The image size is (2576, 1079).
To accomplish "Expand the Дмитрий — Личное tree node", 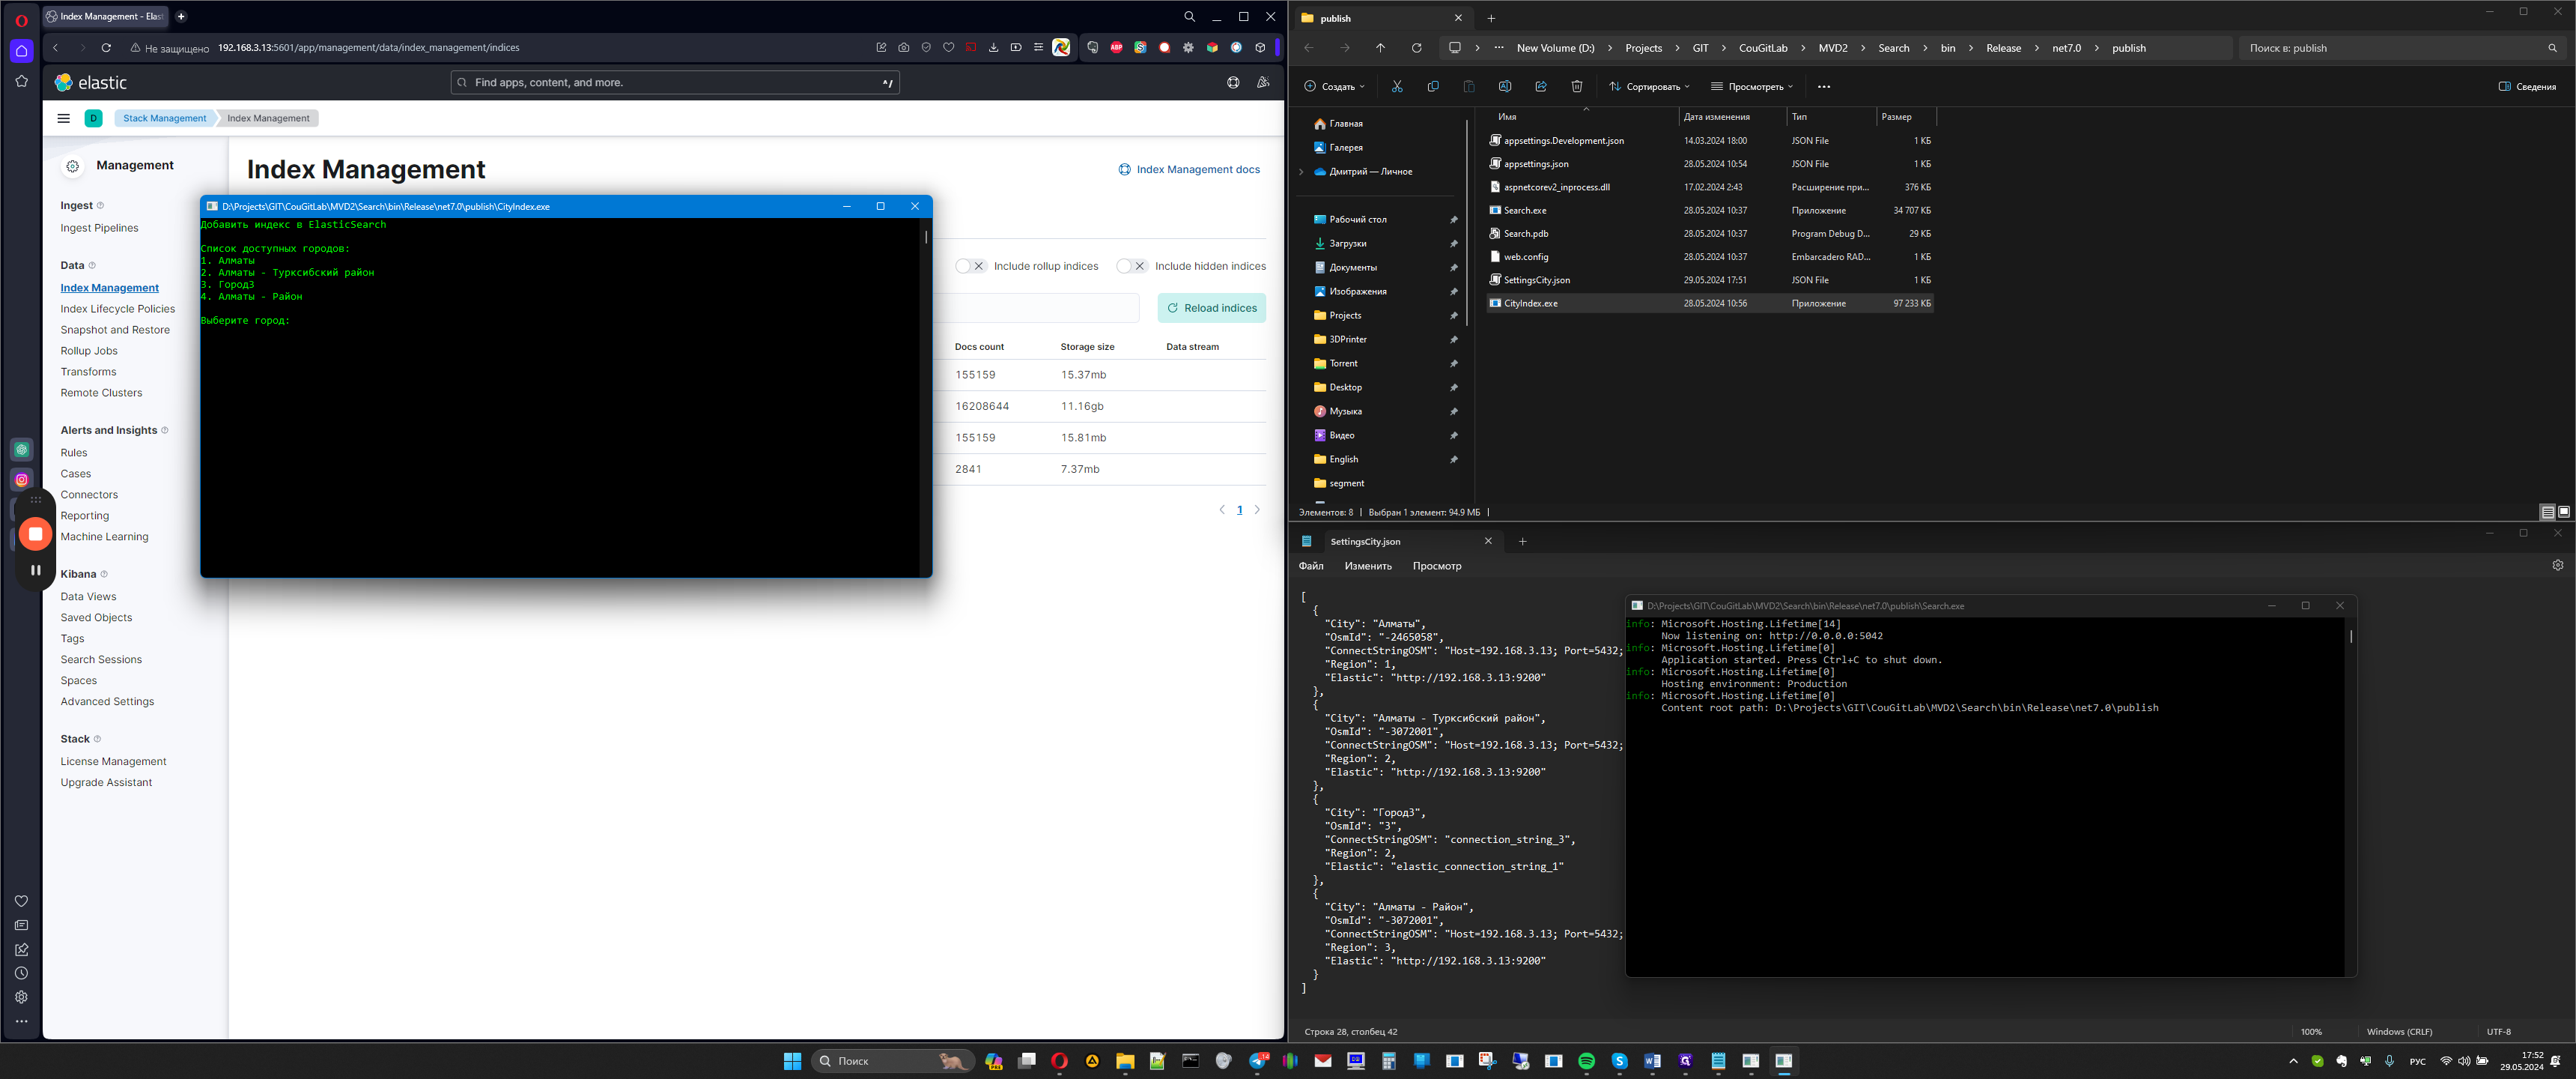I will click(x=1301, y=172).
